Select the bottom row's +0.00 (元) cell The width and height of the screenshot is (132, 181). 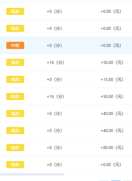111,165
